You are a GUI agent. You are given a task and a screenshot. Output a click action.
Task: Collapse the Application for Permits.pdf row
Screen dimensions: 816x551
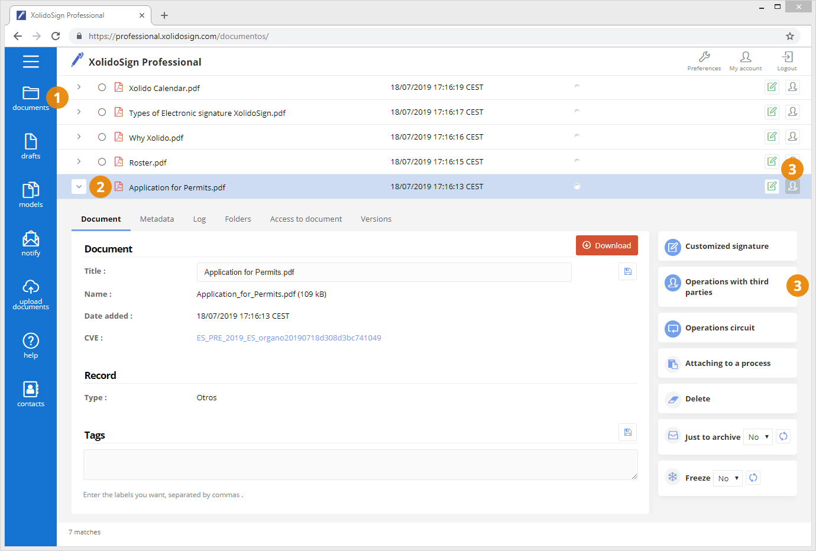pos(79,186)
